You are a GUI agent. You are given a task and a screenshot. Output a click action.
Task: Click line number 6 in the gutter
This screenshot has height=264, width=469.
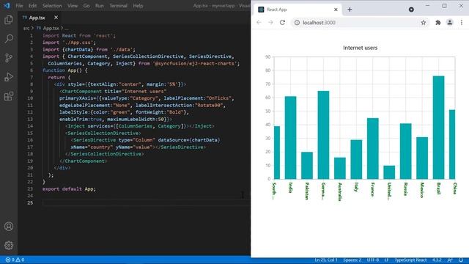click(x=32, y=70)
